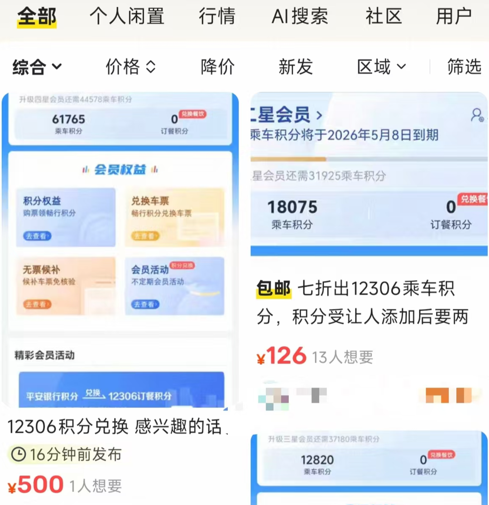Tap the user profile icon in member card
This screenshot has height=505, width=489.
coord(477,115)
